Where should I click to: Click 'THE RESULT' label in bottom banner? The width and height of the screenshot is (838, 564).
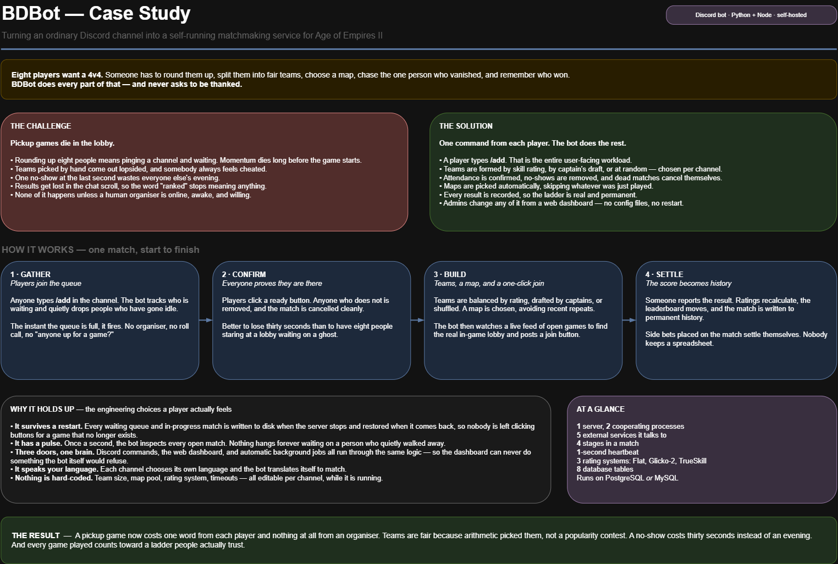click(36, 535)
